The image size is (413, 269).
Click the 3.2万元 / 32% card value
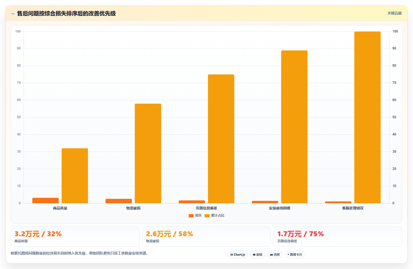pyautogui.click(x=38, y=234)
